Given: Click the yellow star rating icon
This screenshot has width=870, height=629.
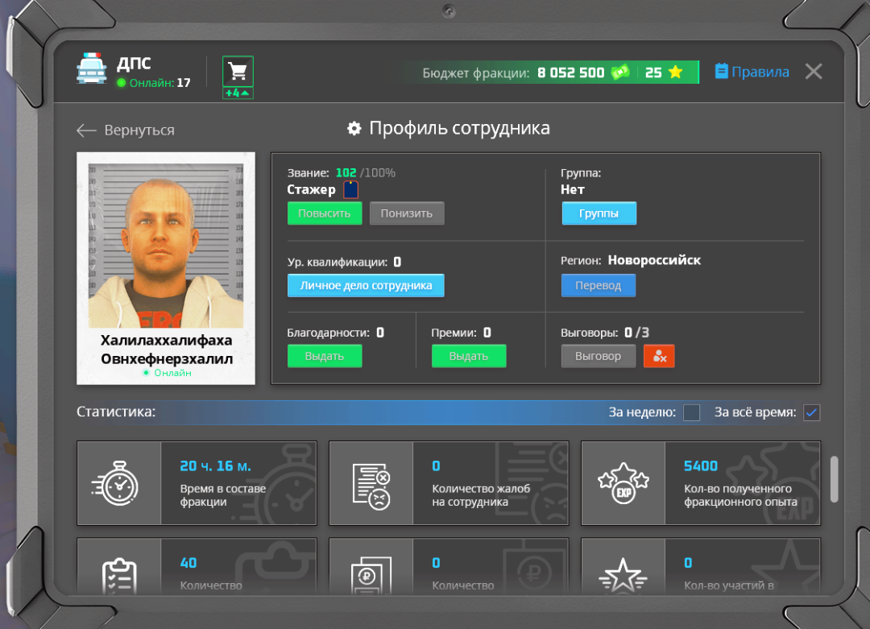Looking at the screenshot, I should pos(675,72).
